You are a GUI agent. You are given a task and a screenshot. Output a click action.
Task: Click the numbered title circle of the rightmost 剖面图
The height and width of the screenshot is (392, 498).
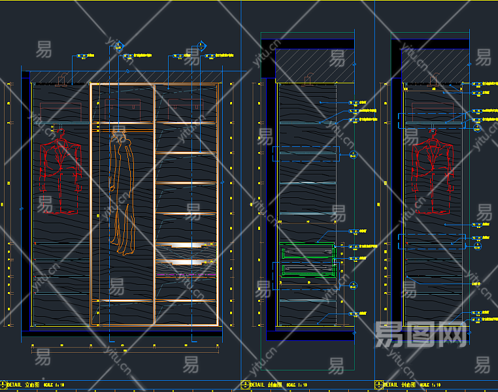379,385
